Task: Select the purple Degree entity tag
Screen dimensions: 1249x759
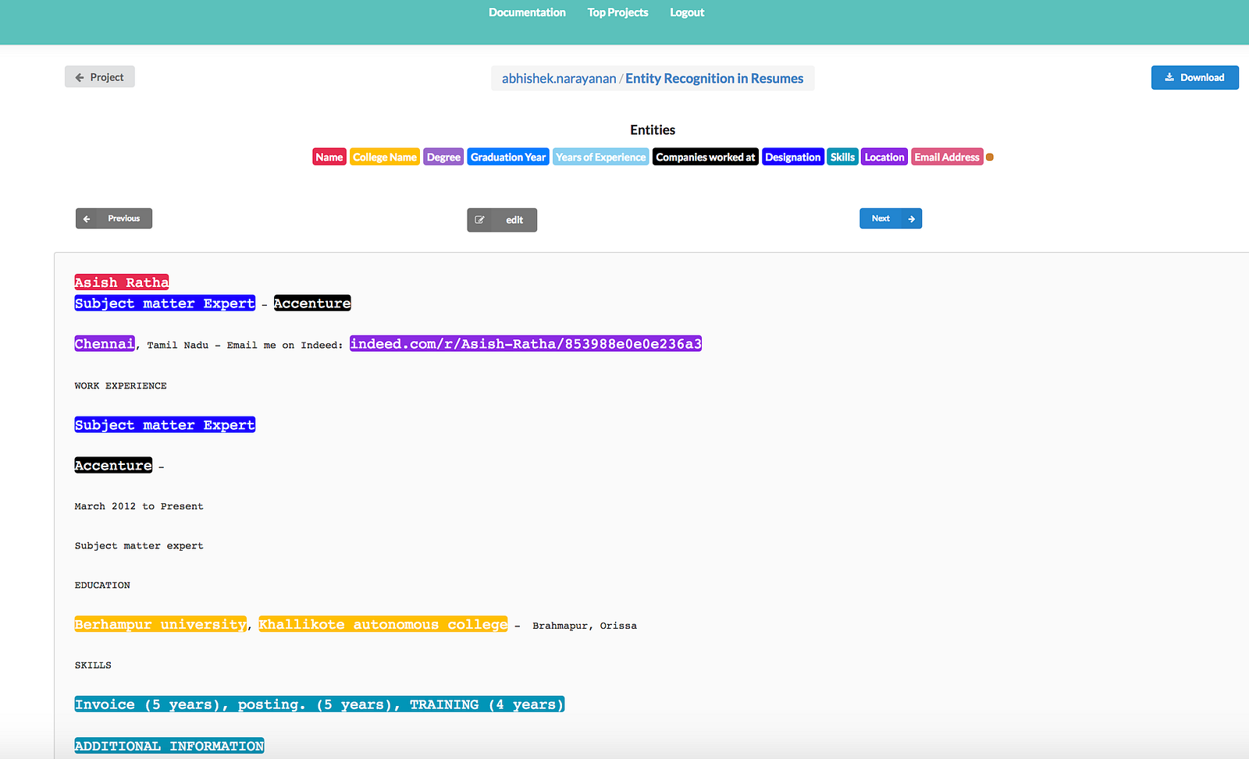Action: 443,157
